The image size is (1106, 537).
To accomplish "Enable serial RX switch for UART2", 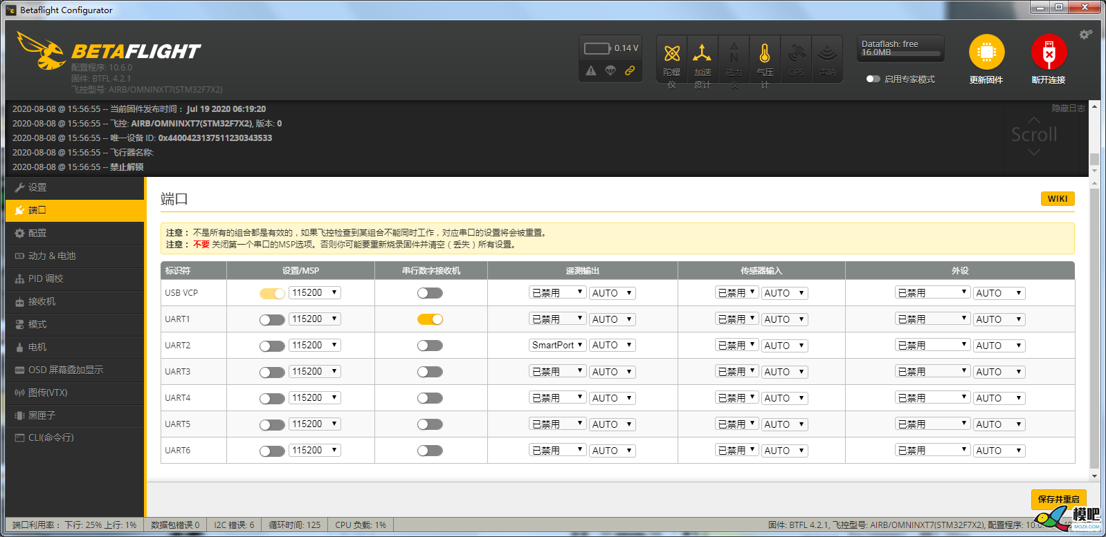I will coord(430,346).
